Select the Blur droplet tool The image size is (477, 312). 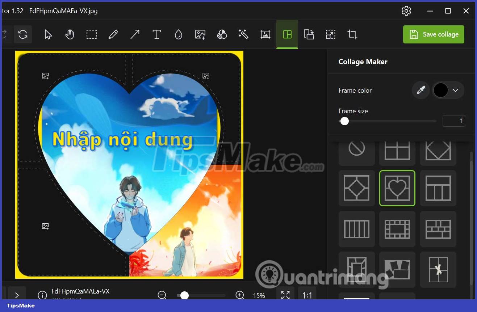click(178, 34)
